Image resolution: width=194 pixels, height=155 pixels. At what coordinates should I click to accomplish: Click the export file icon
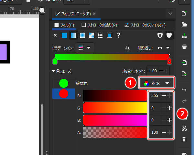pyautogui.click(x=184, y=74)
